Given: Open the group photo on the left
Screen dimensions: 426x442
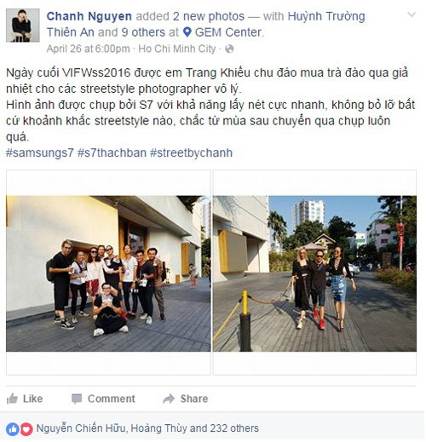Looking at the screenshot, I should [108, 273].
